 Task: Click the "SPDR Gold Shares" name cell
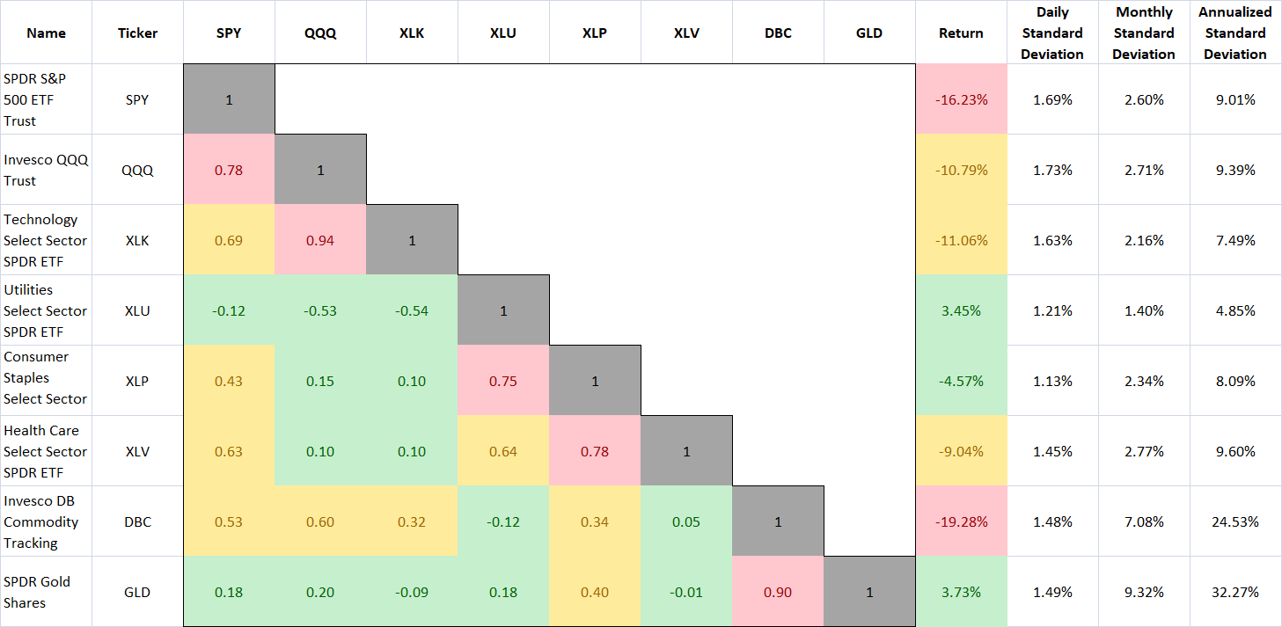pos(46,592)
